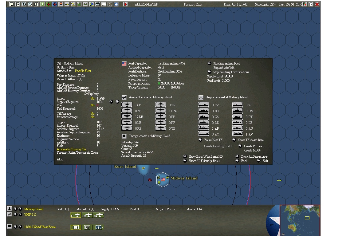The image size is (354, 236).
Task: Click 'Form New TF'
Action: pos(213,140)
